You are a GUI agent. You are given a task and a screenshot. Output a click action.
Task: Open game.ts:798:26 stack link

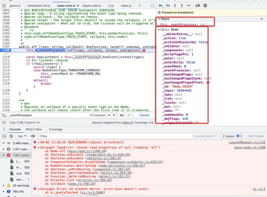[82, 184]
